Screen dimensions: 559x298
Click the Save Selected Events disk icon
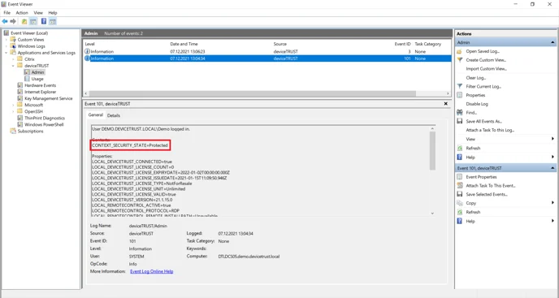tap(460, 194)
